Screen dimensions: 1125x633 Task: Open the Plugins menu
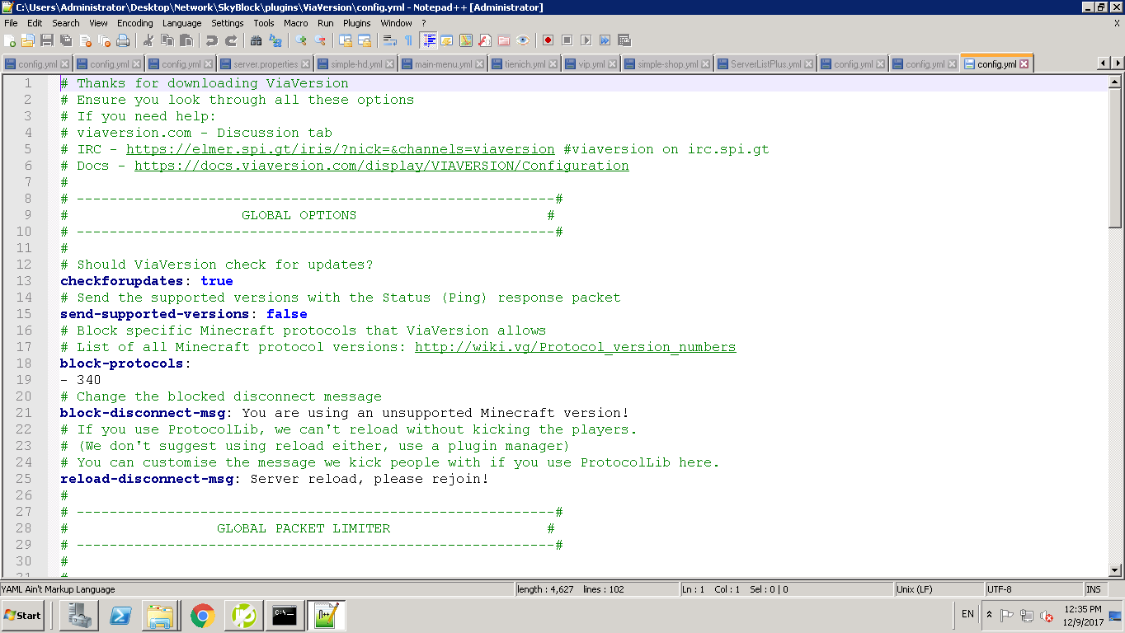coord(357,23)
